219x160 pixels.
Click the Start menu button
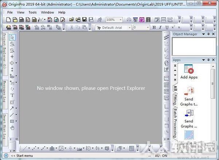coord(22,156)
